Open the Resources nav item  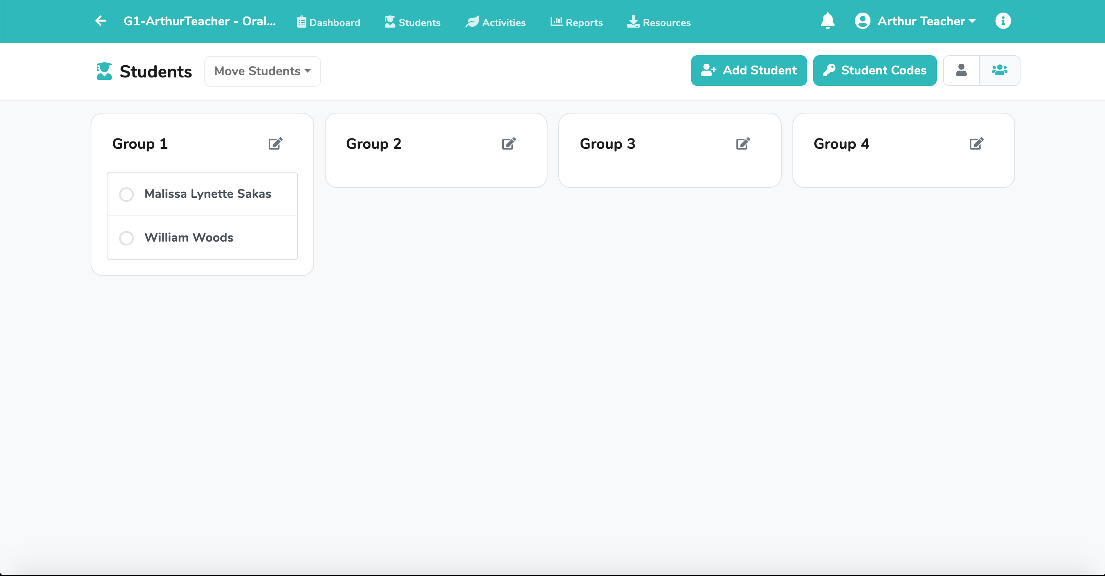(659, 22)
